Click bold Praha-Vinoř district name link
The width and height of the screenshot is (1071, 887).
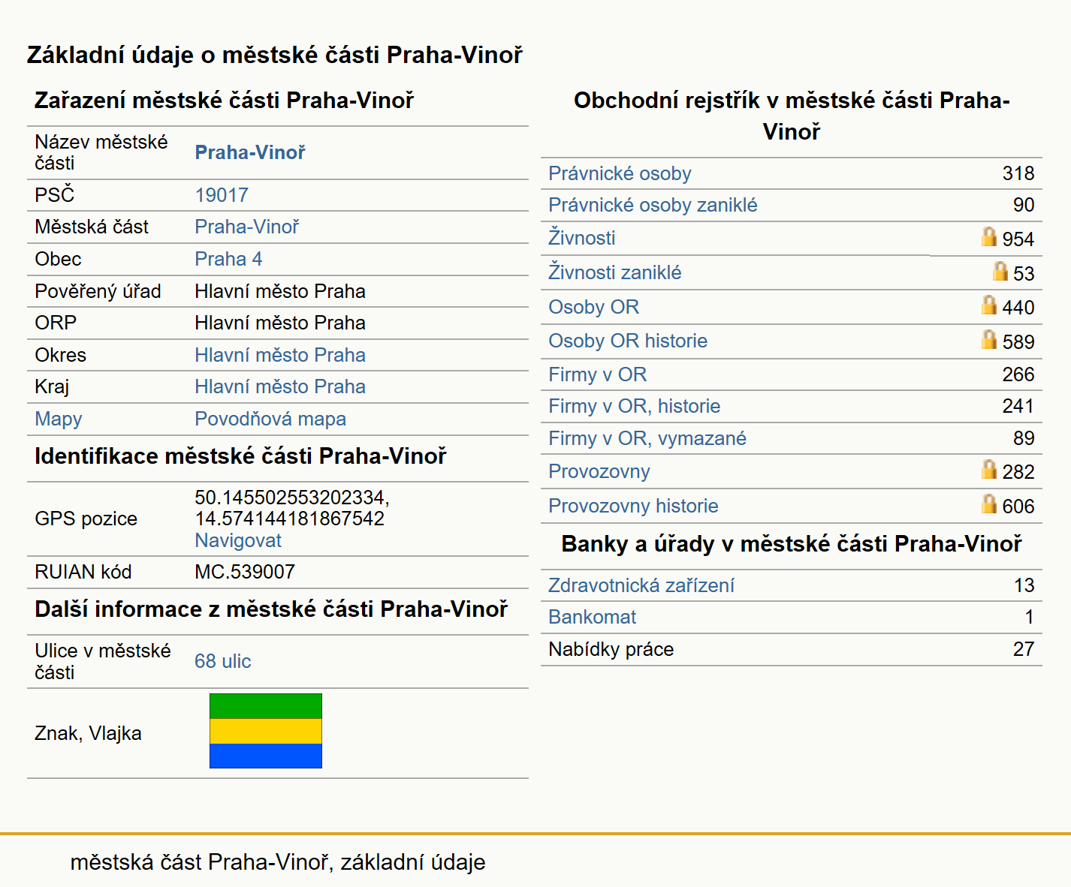coord(250,152)
